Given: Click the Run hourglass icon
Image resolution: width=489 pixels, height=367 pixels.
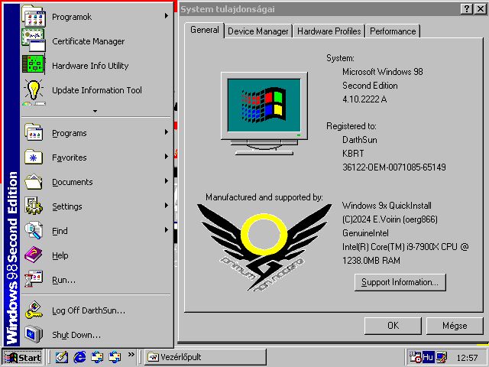Looking at the screenshot, I should (34, 279).
